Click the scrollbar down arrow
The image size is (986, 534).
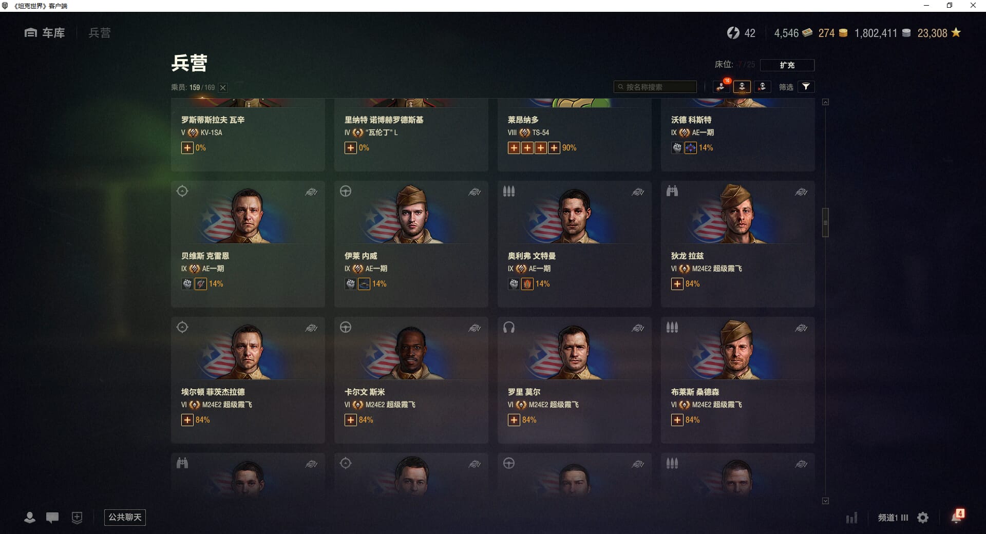[x=825, y=501]
